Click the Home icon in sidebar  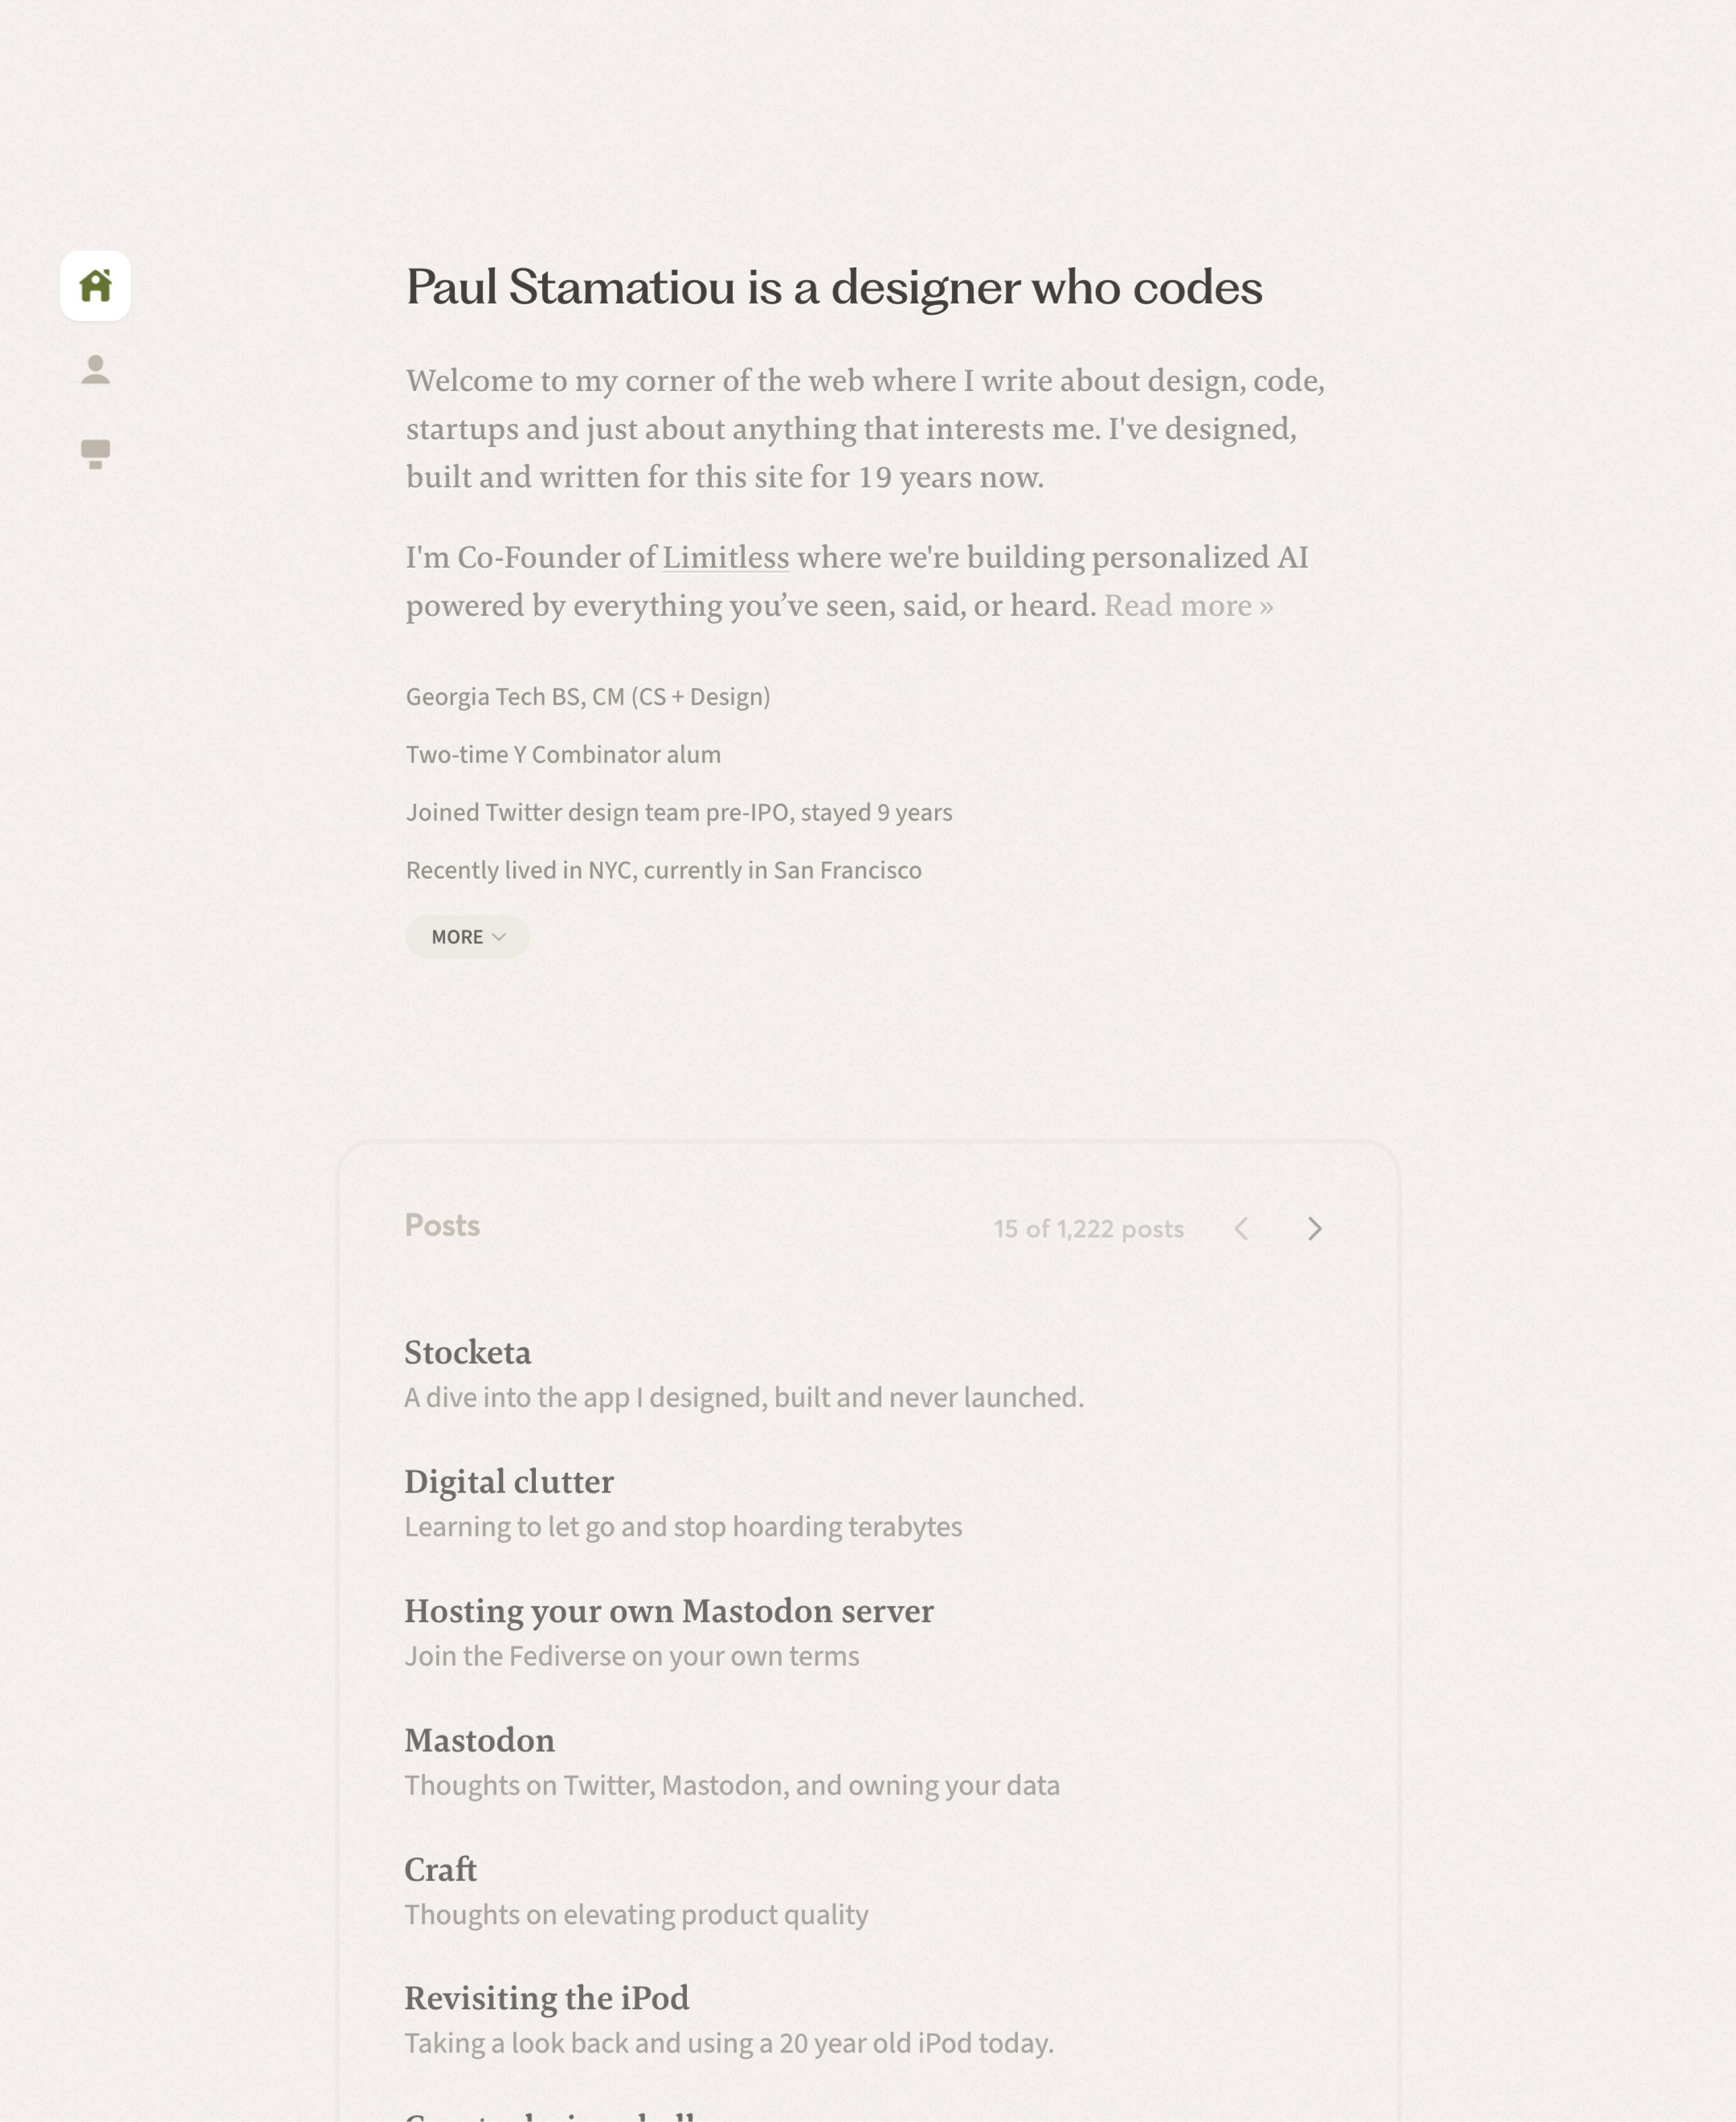[x=95, y=286]
